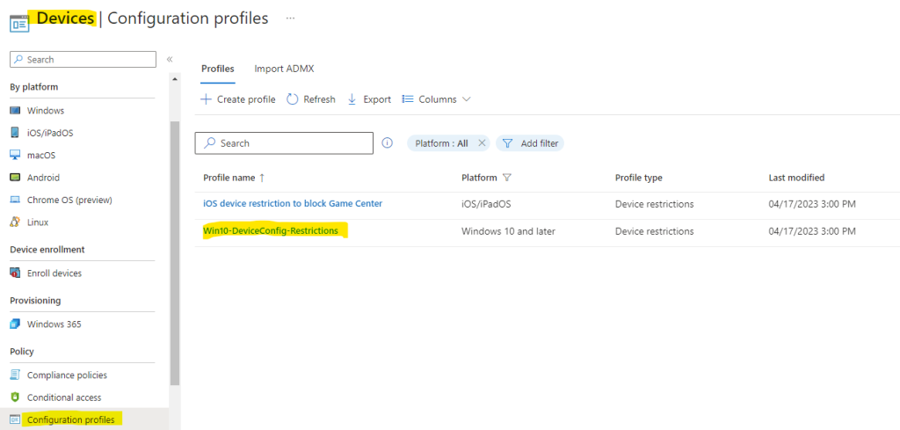900x430 pixels.
Task: Open the Columns dropdown
Action: click(436, 99)
